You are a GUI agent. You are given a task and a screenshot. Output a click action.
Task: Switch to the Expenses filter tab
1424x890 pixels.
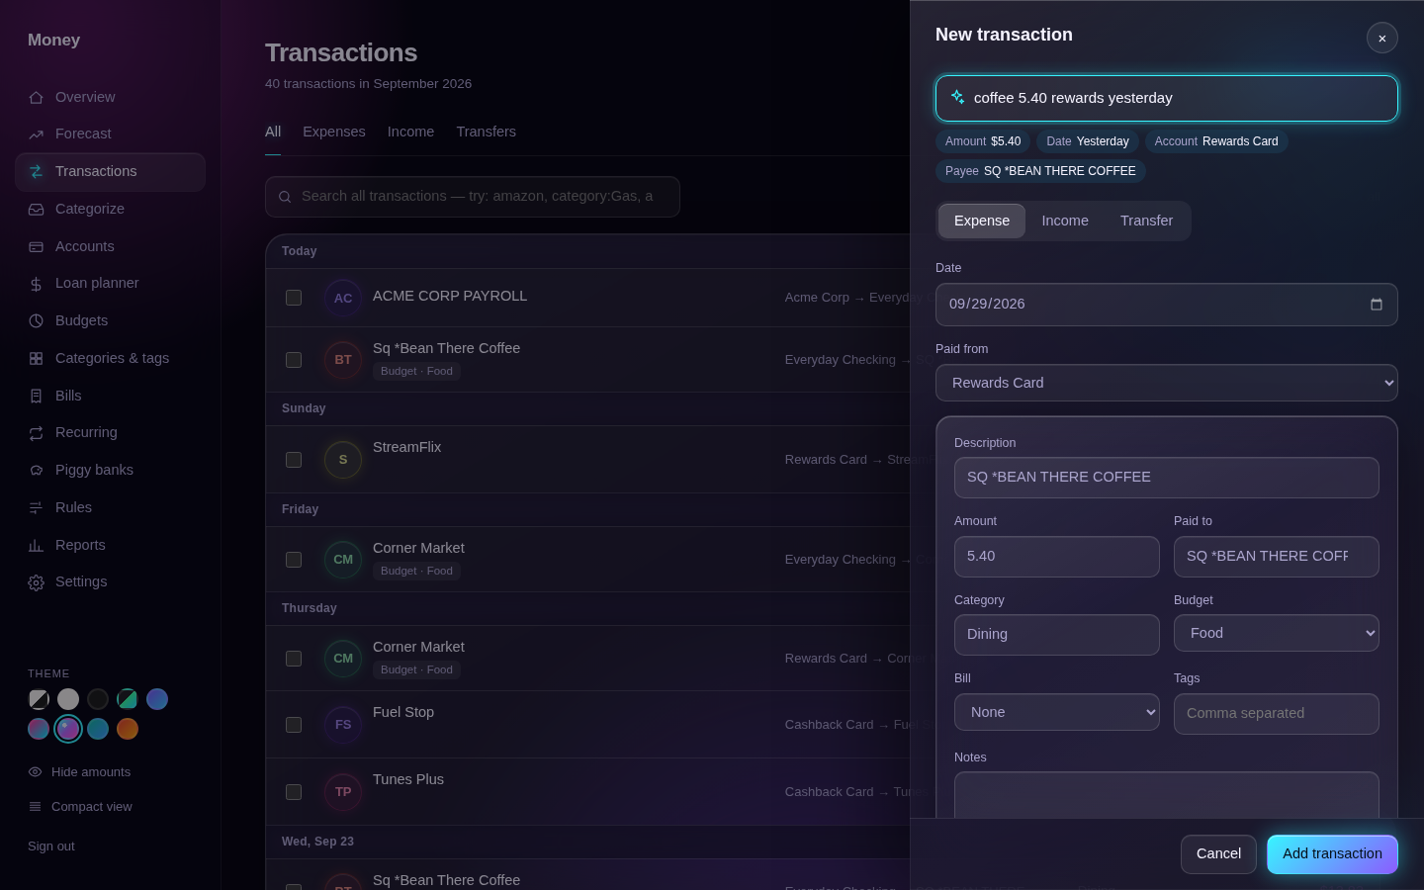coord(334,132)
